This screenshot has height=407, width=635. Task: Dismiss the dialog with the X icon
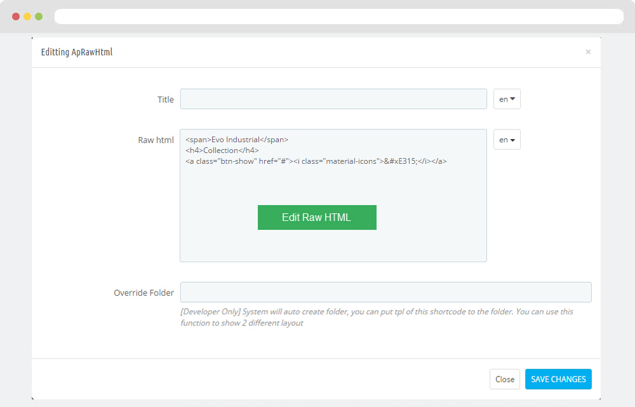[588, 52]
